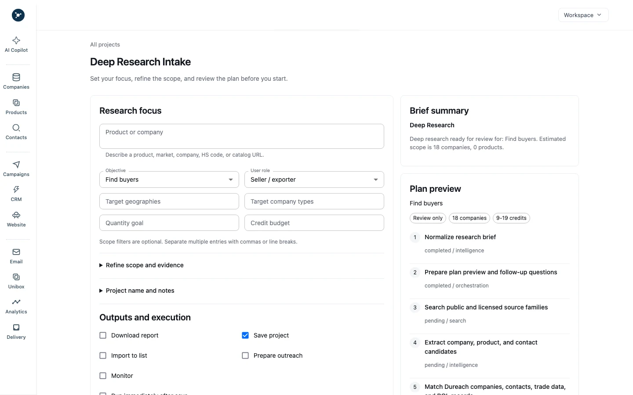Open AI Copilot from sidebar
Image resolution: width=633 pixels, height=395 pixels.
click(16, 45)
